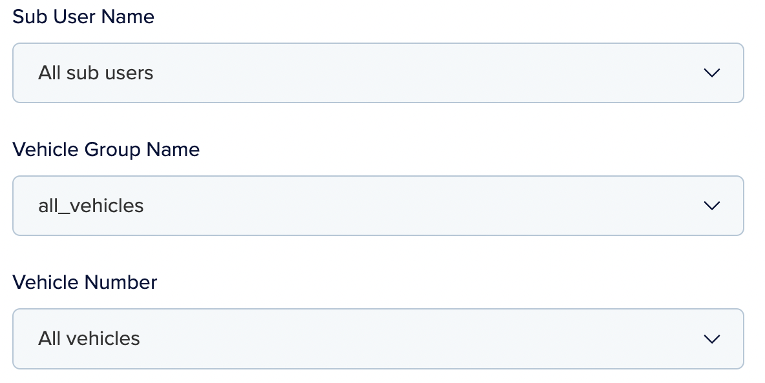The width and height of the screenshot is (765, 383).
Task: Click the chevron arrow in Sub User Name dropdown
Action: (711, 73)
